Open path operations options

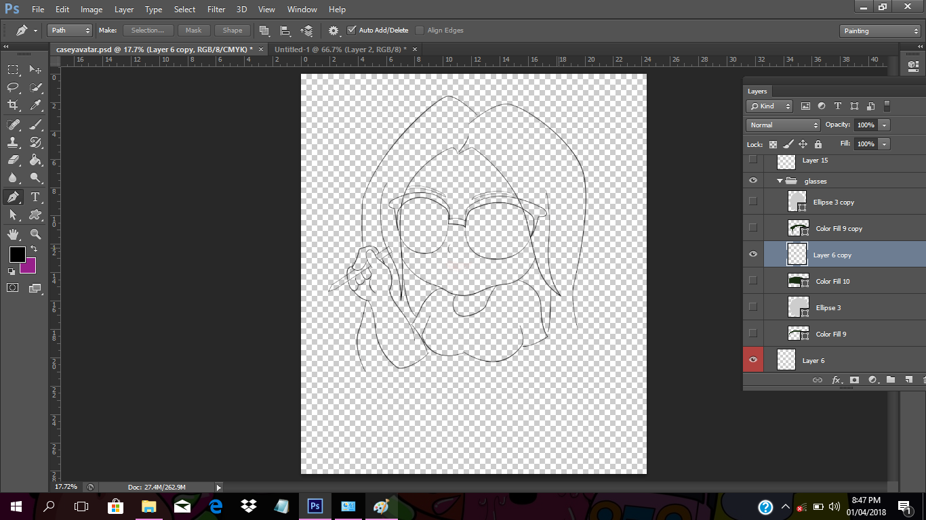[264, 30]
